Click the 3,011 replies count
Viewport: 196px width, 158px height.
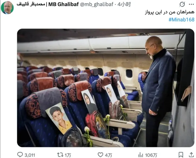coord(30,155)
